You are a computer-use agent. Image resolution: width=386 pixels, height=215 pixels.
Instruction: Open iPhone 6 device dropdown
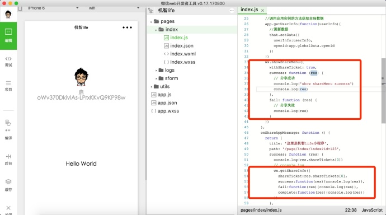53,8
